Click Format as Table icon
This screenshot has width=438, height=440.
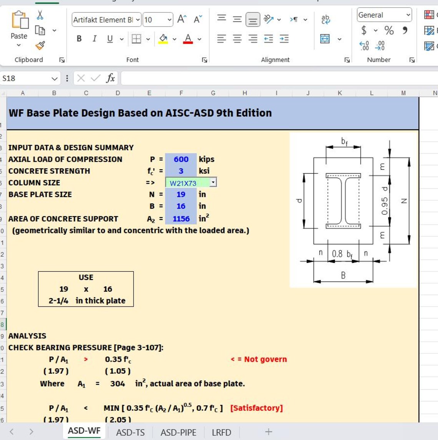pyautogui.click(x=429, y=30)
